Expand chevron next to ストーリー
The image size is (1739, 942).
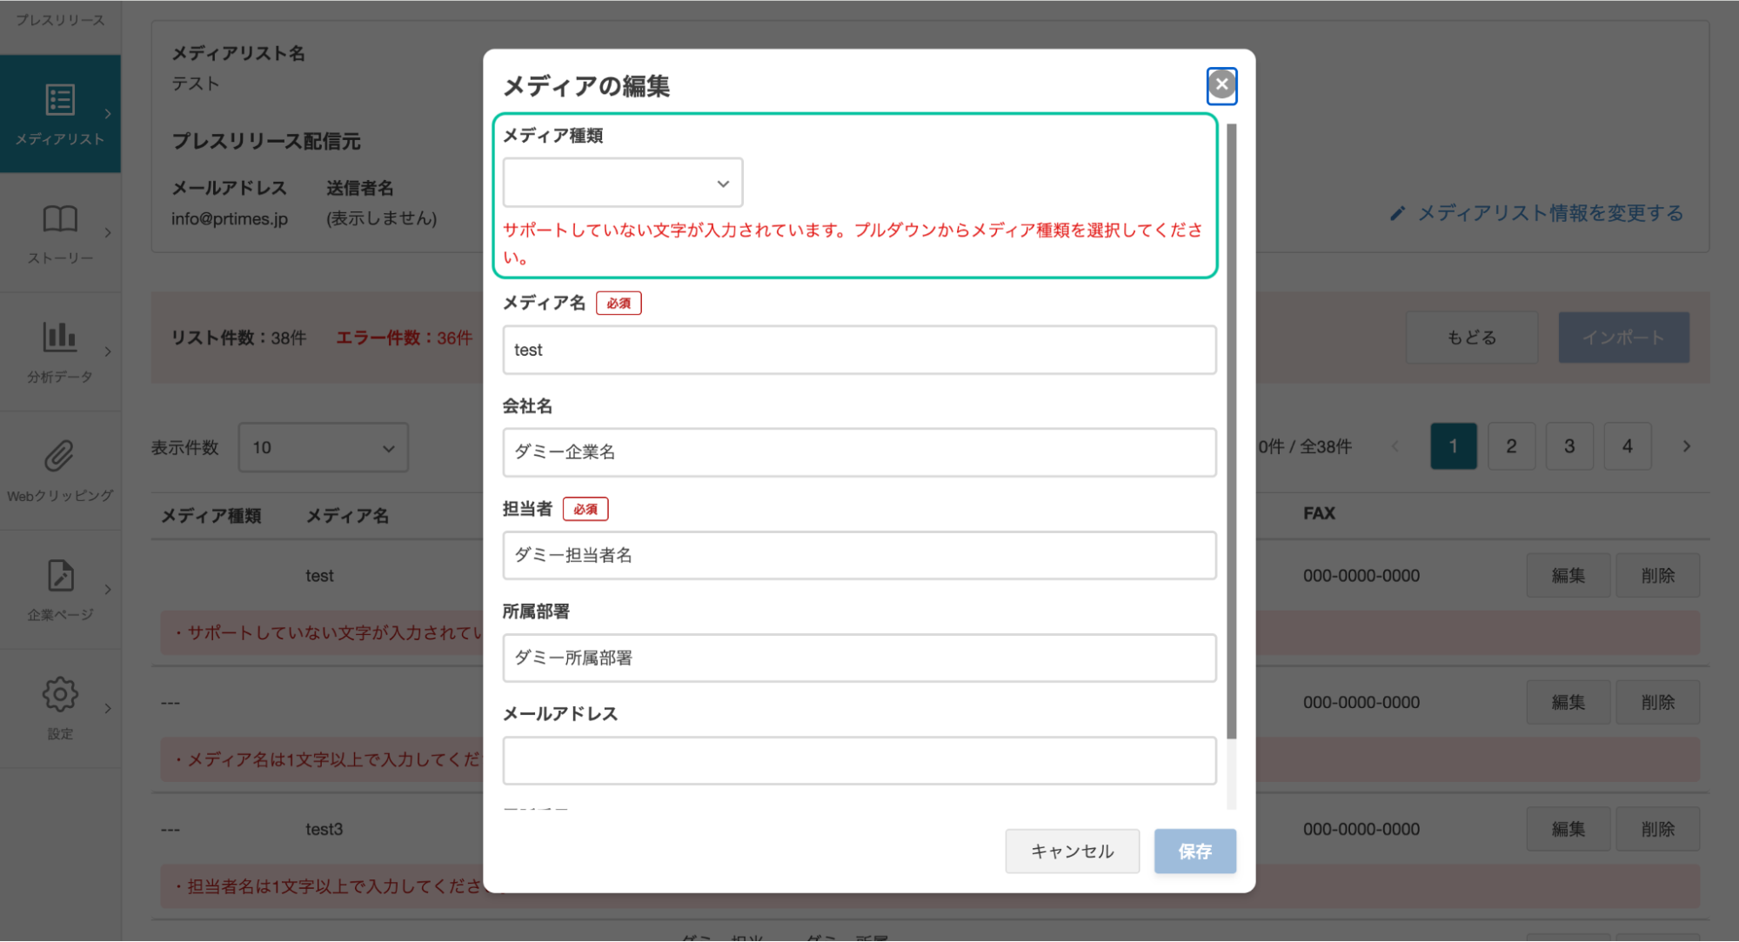point(108,232)
